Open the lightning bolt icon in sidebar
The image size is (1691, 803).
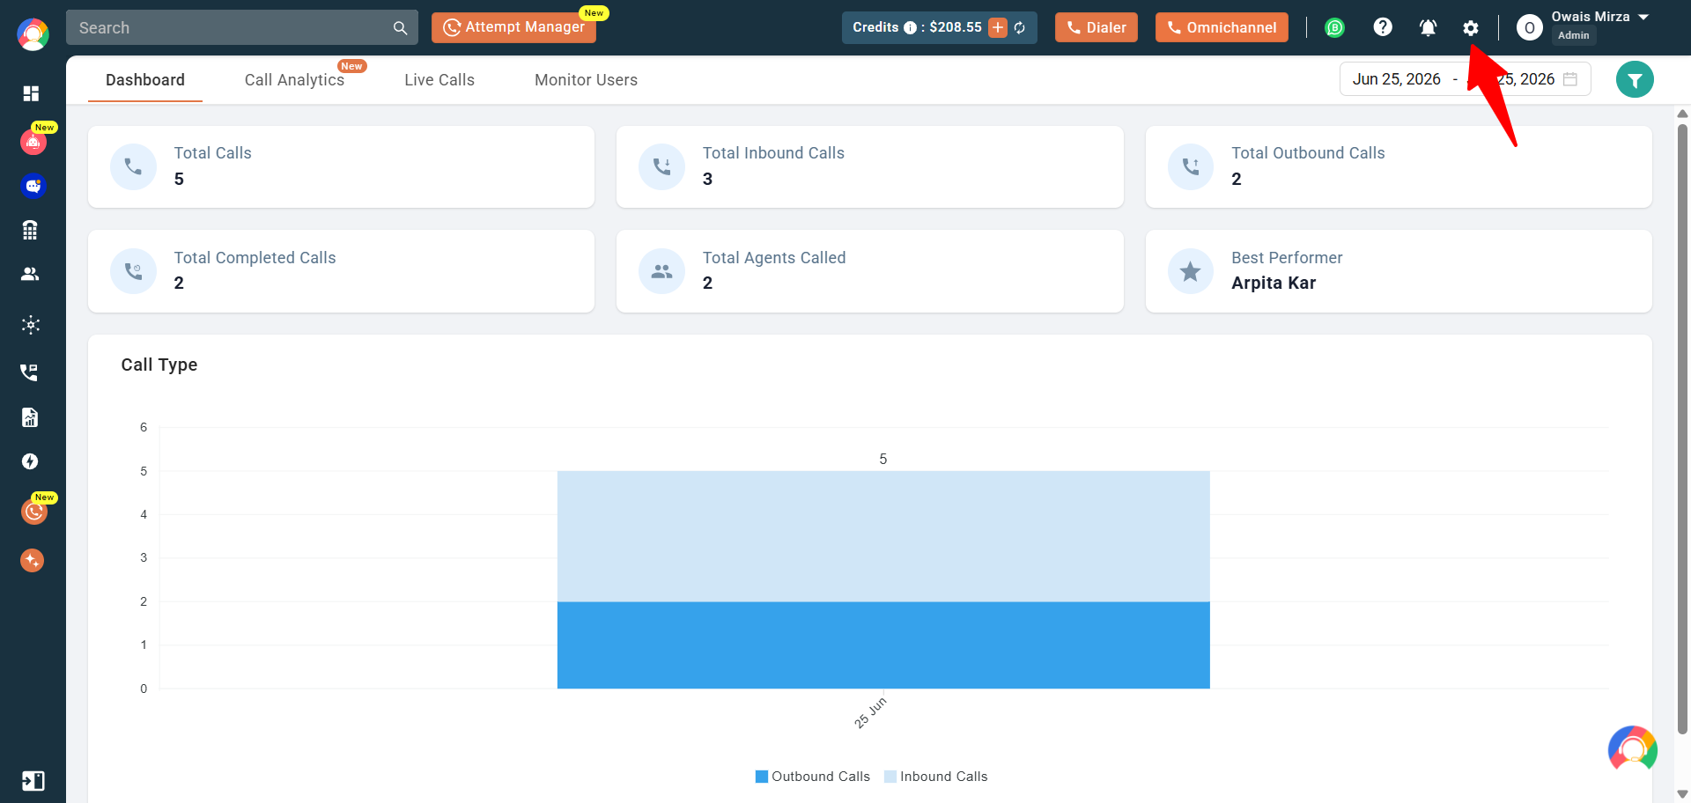(30, 461)
